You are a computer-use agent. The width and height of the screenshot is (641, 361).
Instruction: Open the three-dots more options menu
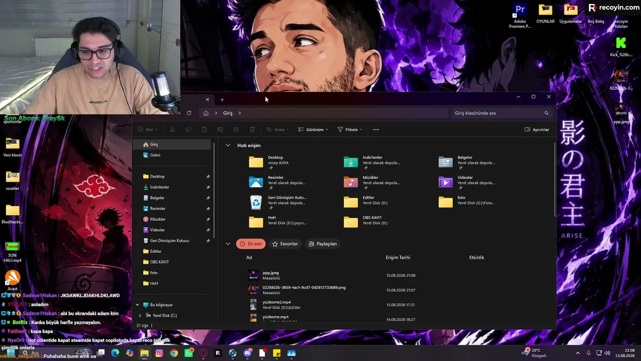point(376,129)
